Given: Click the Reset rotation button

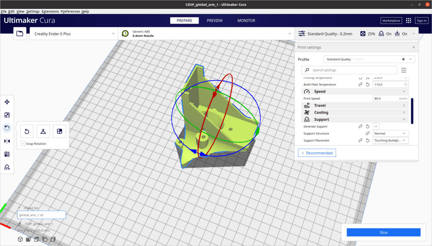Looking at the screenshot, I should click(27, 131).
